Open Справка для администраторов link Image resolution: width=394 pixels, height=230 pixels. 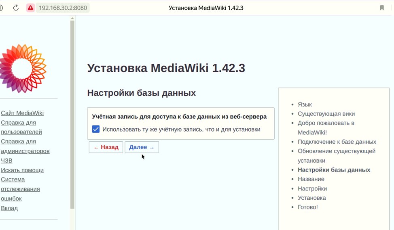point(25,146)
